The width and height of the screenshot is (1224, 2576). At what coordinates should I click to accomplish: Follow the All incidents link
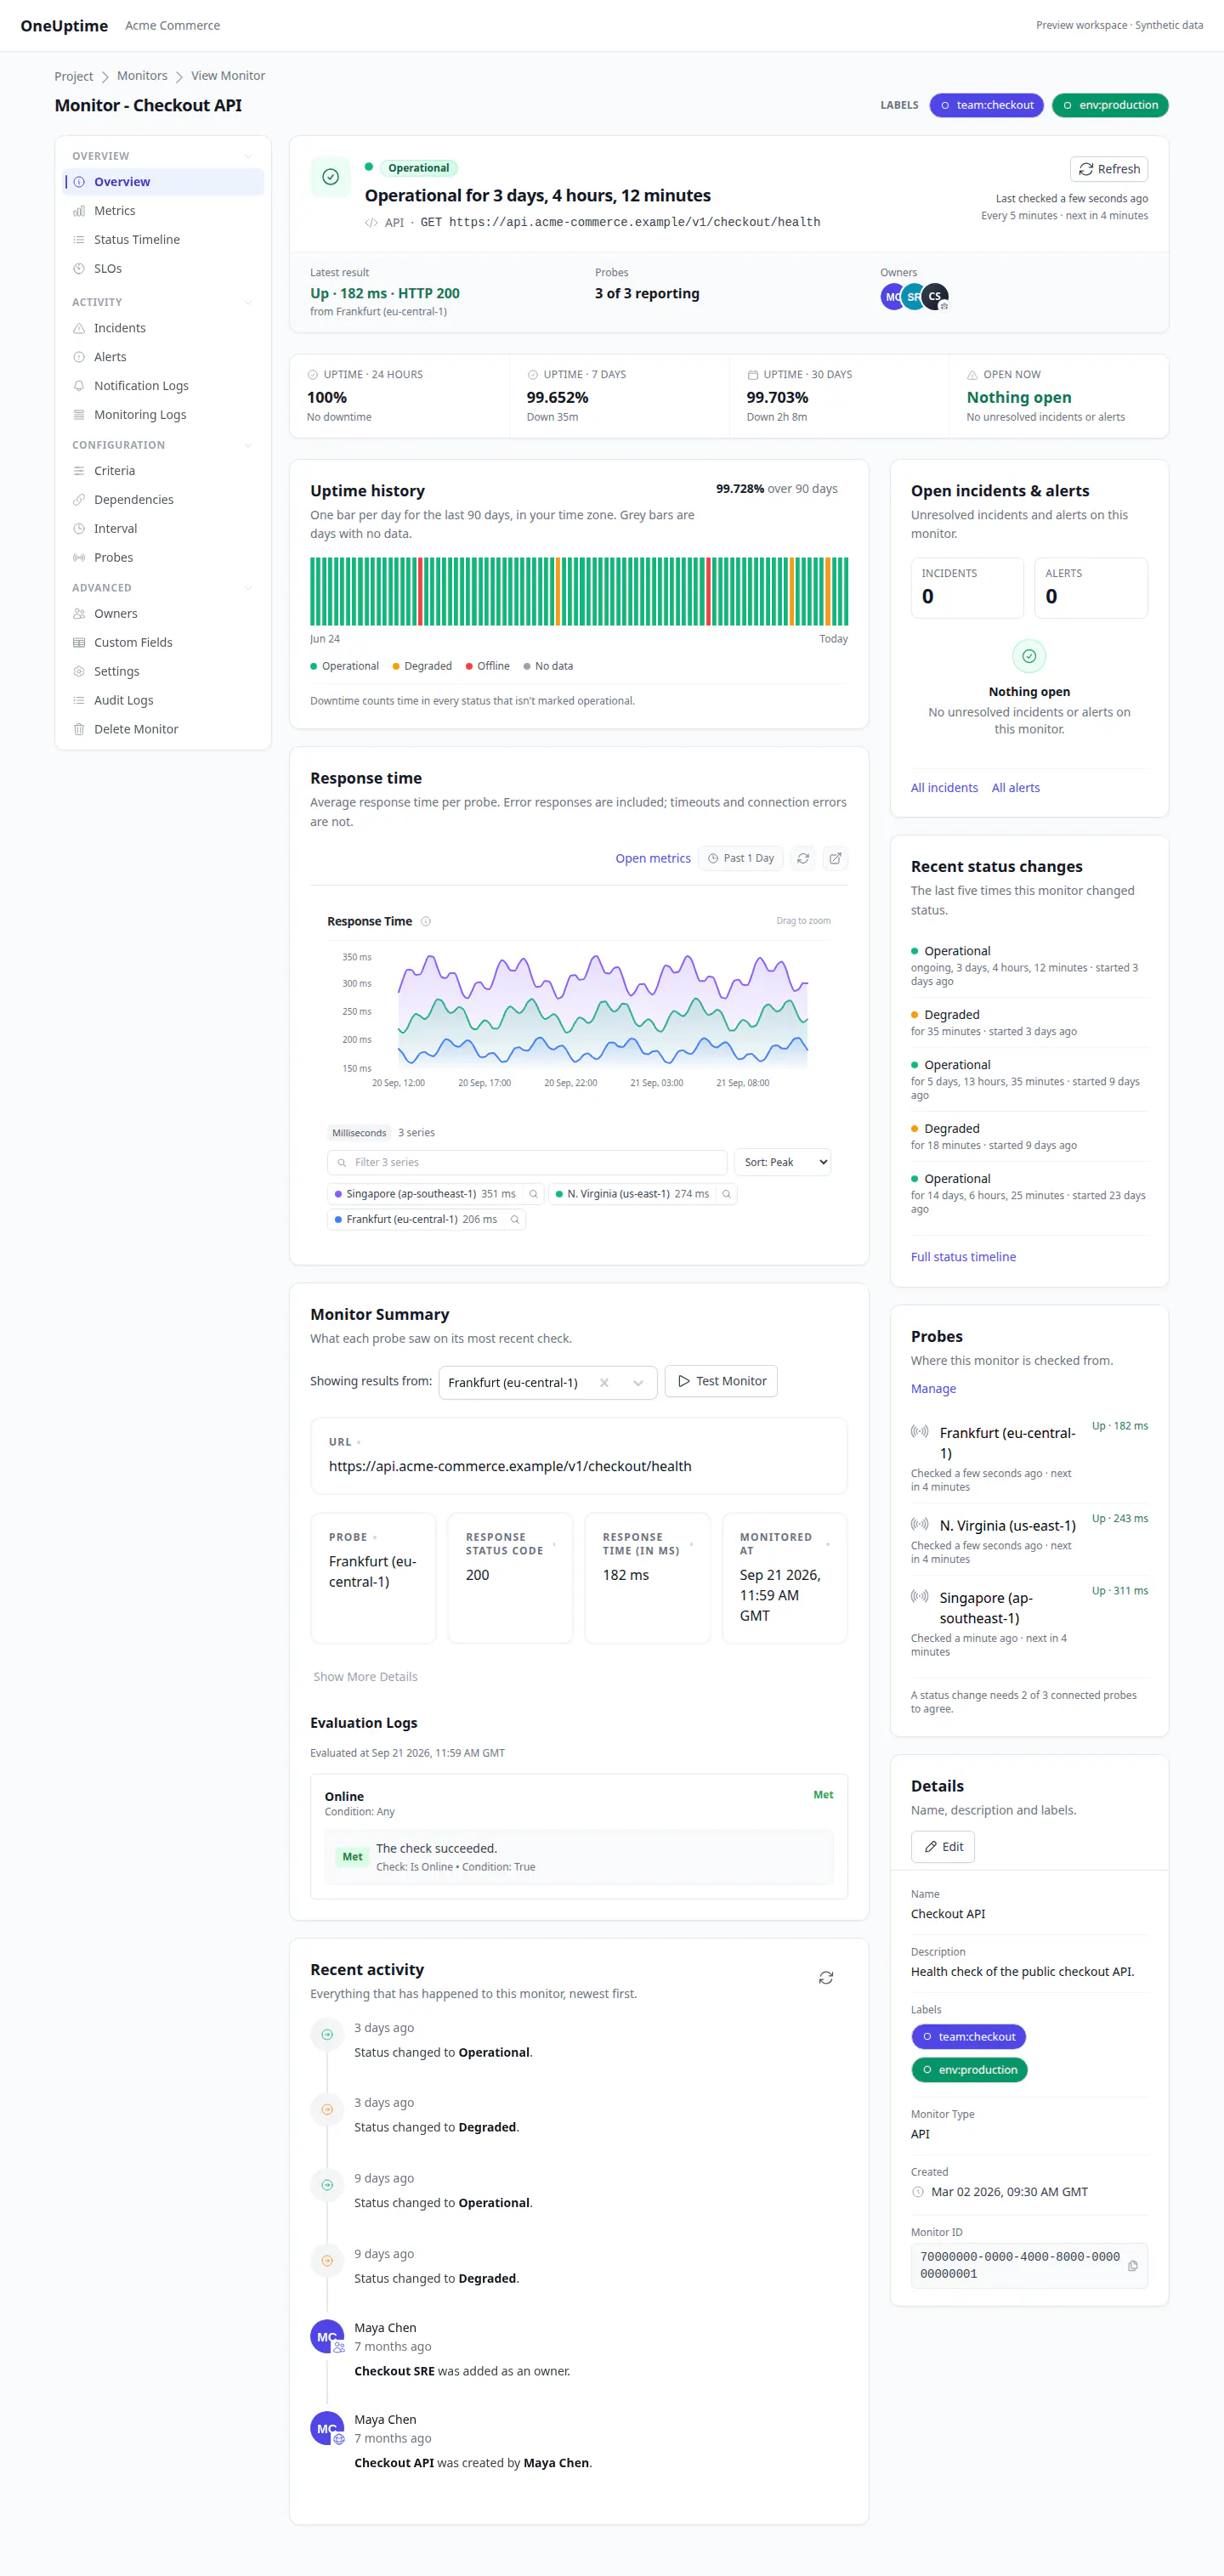(944, 788)
